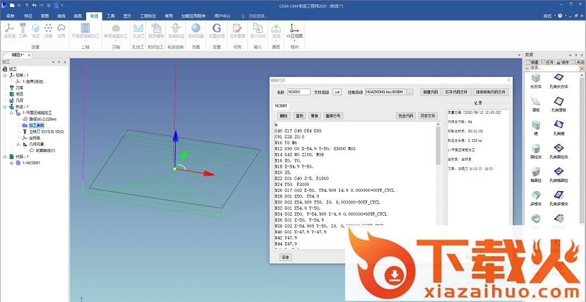The height and width of the screenshot is (302, 586).
Task: Collapse the 几何元素 tree node
Action: (x=18, y=144)
